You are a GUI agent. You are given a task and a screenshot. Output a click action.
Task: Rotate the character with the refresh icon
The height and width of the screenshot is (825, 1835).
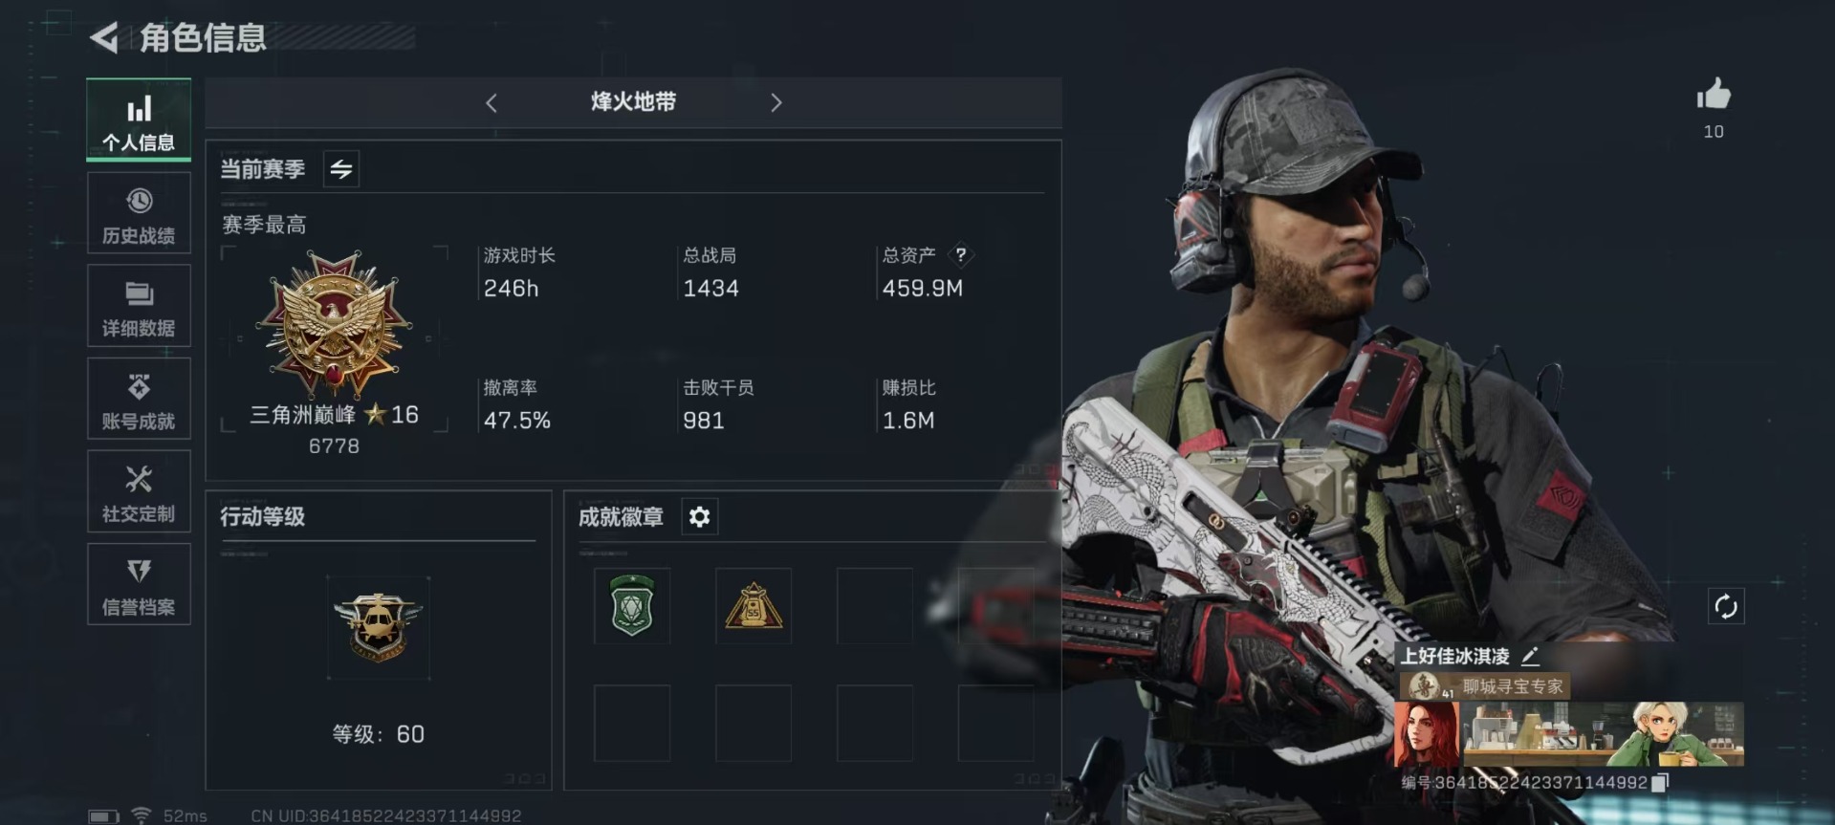[x=1726, y=606]
